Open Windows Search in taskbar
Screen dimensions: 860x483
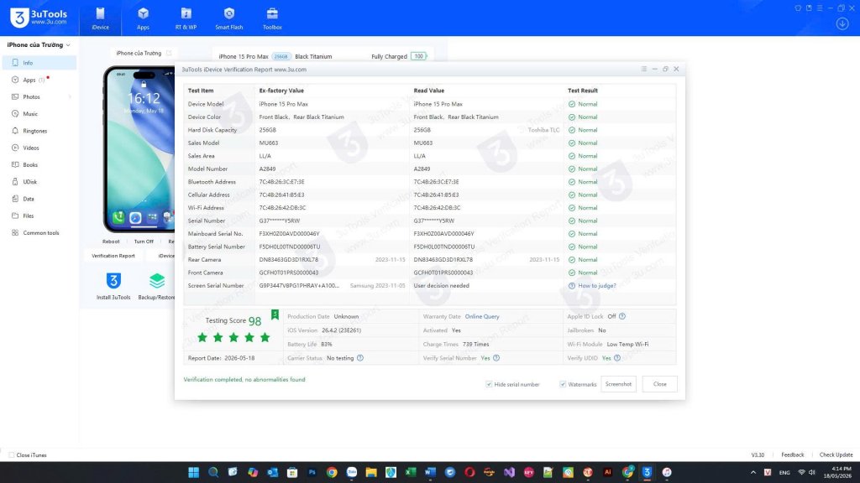pos(213,472)
